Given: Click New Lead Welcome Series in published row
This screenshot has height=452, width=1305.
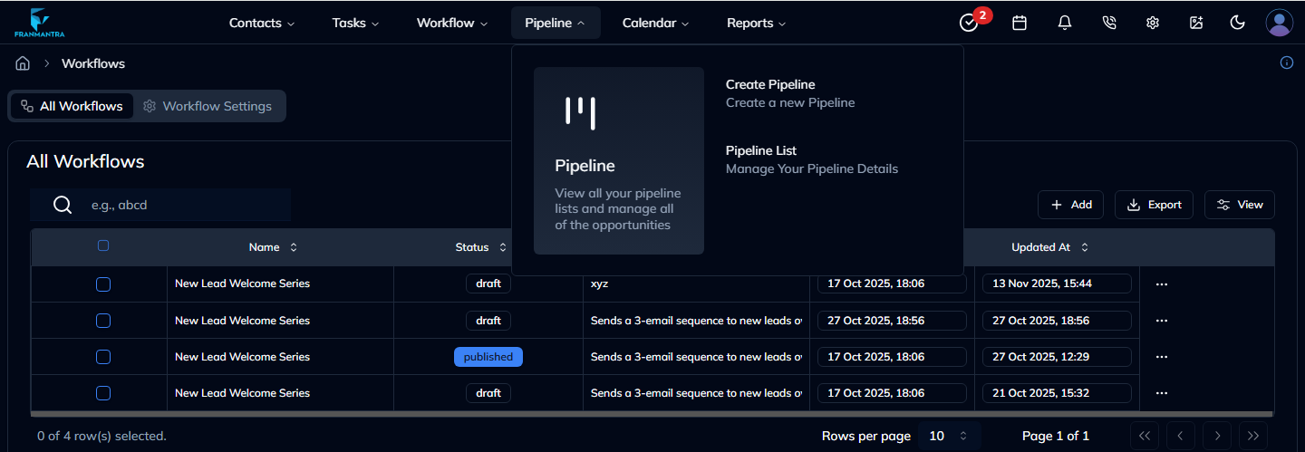Looking at the screenshot, I should tap(242, 357).
